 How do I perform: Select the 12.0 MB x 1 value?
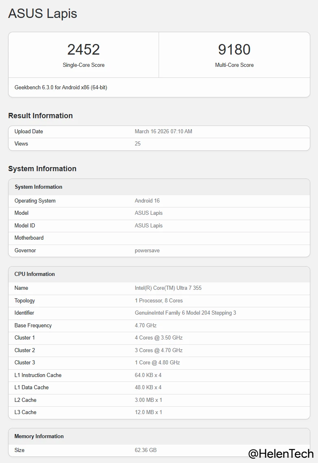148,412
